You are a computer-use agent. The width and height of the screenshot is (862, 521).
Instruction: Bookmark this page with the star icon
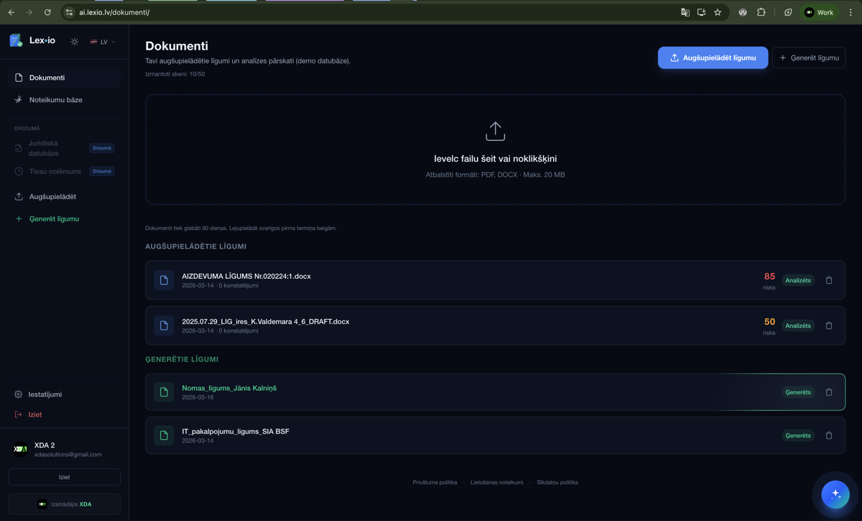pyautogui.click(x=718, y=12)
